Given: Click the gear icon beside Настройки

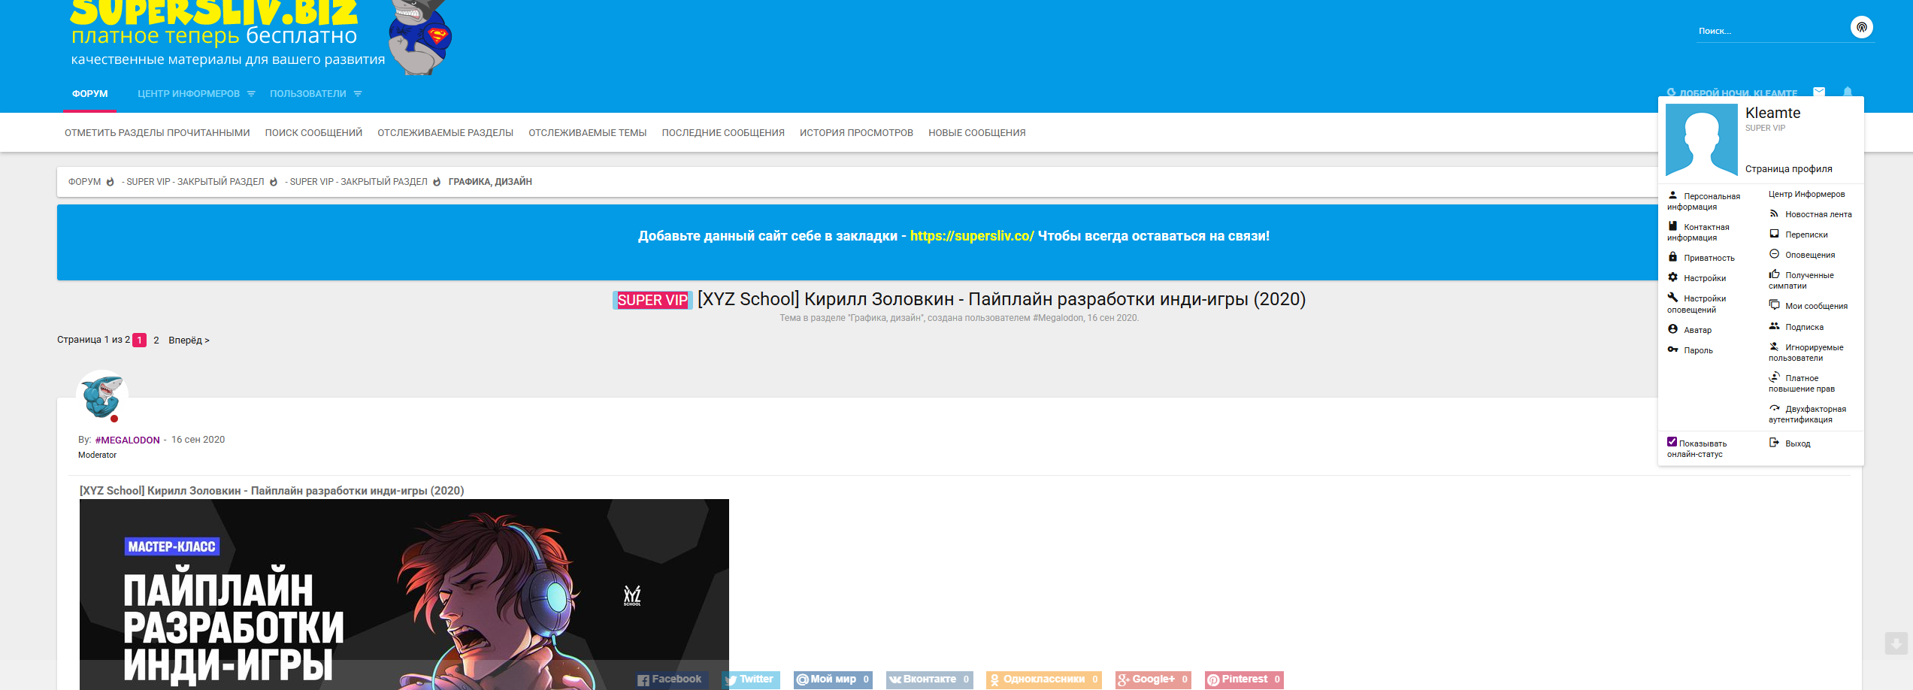Looking at the screenshot, I should coord(1672,277).
